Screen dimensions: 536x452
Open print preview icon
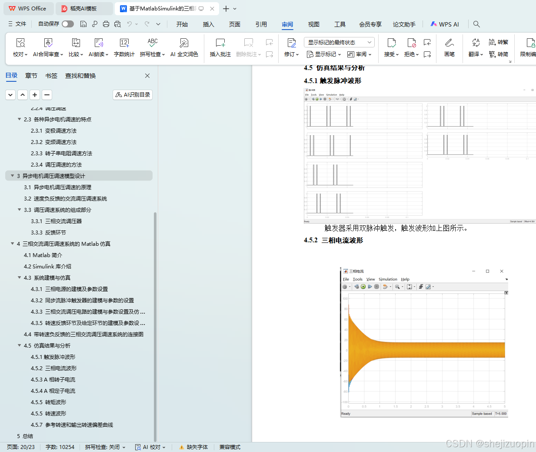[x=117, y=24]
